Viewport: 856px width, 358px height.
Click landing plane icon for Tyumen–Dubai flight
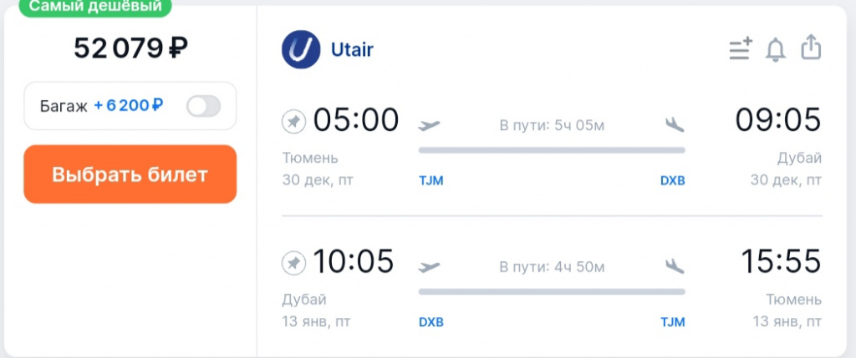[675, 125]
